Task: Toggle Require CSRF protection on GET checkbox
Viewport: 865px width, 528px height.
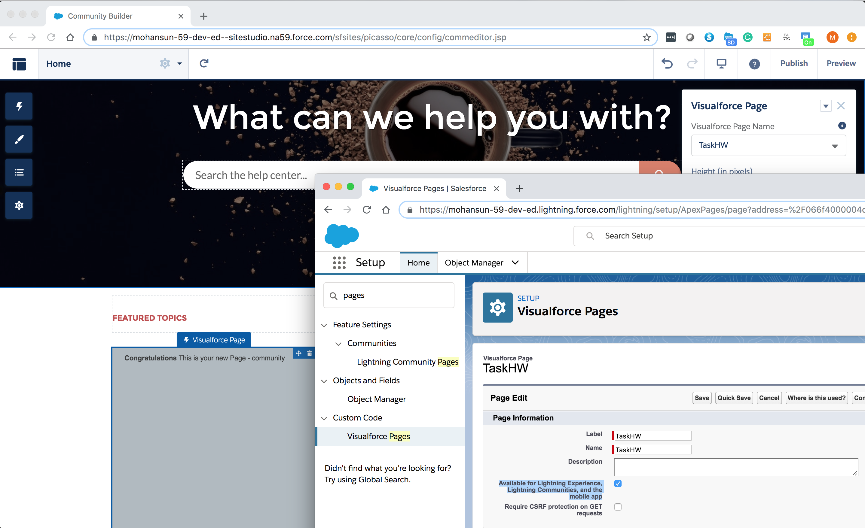Action: coord(618,507)
